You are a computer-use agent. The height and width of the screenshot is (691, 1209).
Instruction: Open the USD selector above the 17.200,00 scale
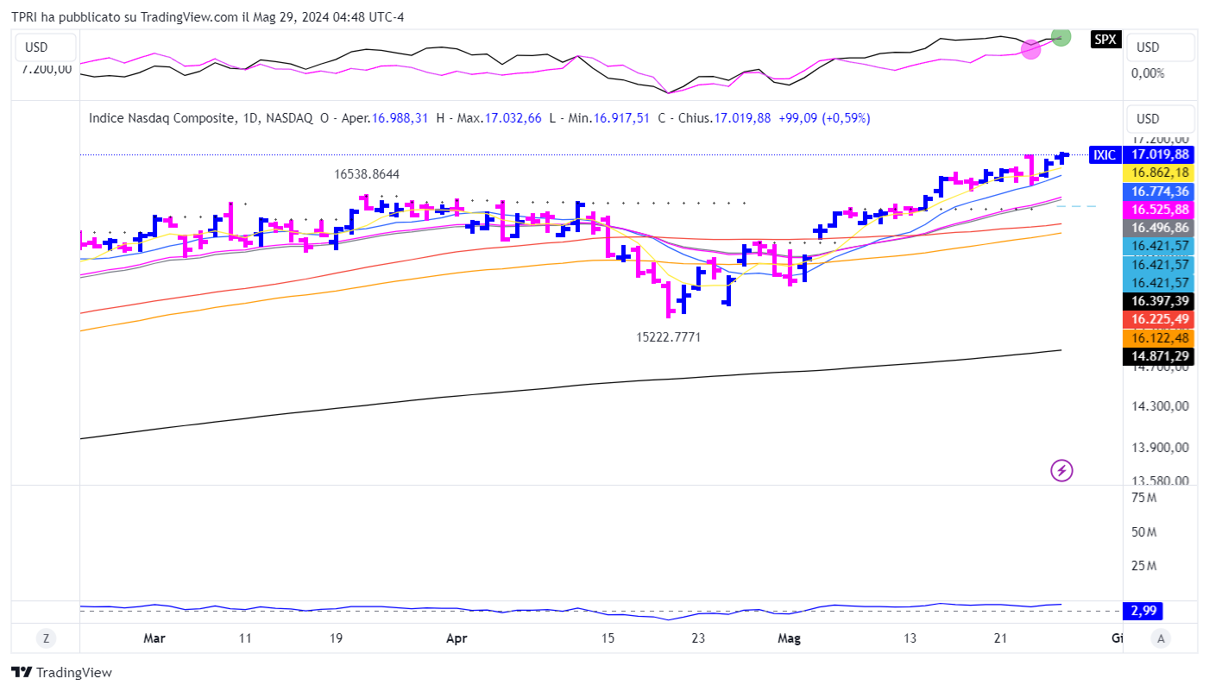click(1159, 119)
